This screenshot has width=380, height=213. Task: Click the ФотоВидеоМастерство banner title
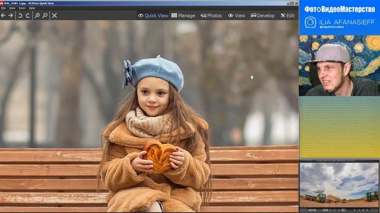[340, 9]
